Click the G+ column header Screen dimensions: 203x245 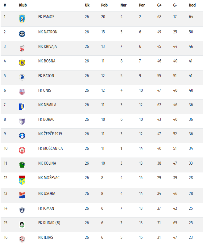tap(159, 5)
